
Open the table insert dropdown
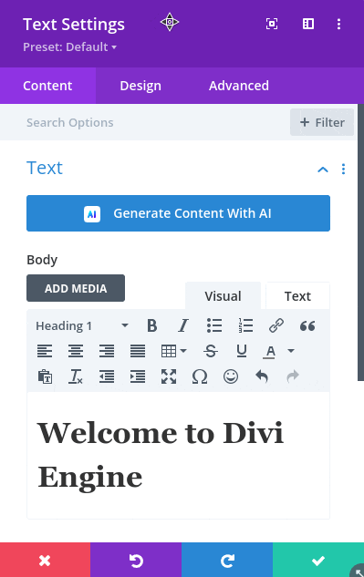(x=174, y=351)
